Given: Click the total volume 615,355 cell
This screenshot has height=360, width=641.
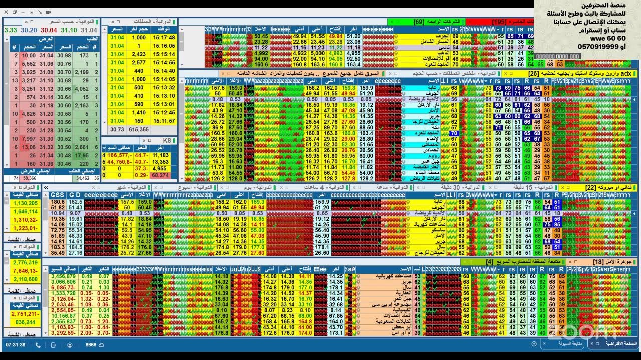Looking at the screenshot, I should [x=139, y=129].
